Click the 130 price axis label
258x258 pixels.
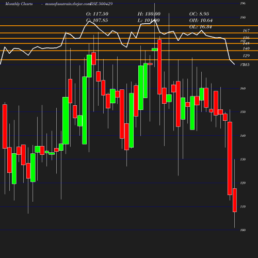[243, 159]
